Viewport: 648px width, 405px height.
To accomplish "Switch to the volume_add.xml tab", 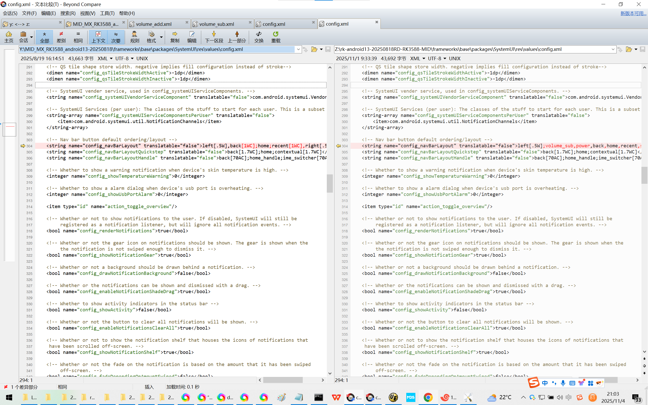I will tap(154, 24).
